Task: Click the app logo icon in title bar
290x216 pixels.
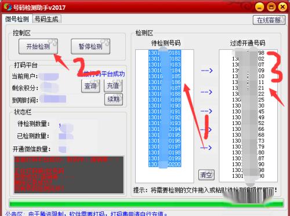Action: (x=8, y=7)
